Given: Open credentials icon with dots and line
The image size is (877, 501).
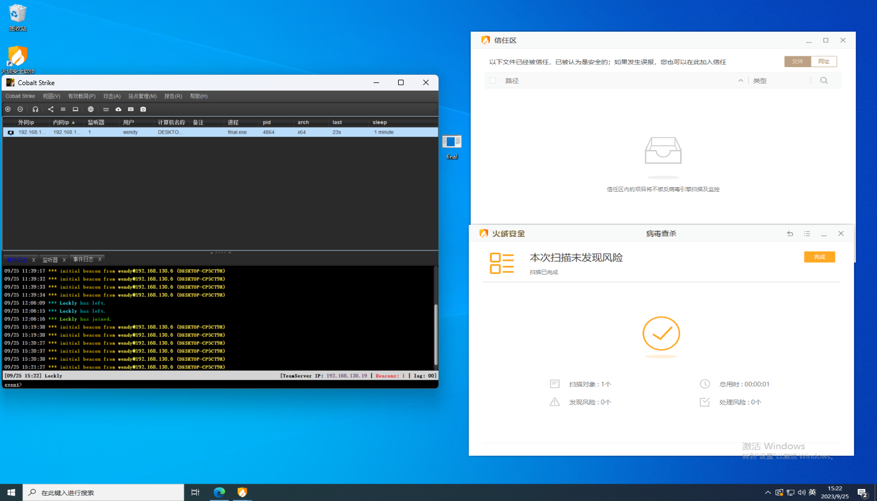Looking at the screenshot, I should coord(106,109).
